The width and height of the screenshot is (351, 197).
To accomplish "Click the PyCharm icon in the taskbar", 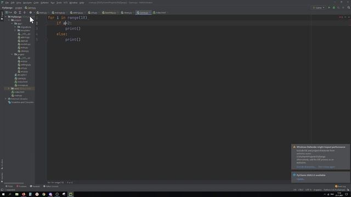I will coord(71,194).
